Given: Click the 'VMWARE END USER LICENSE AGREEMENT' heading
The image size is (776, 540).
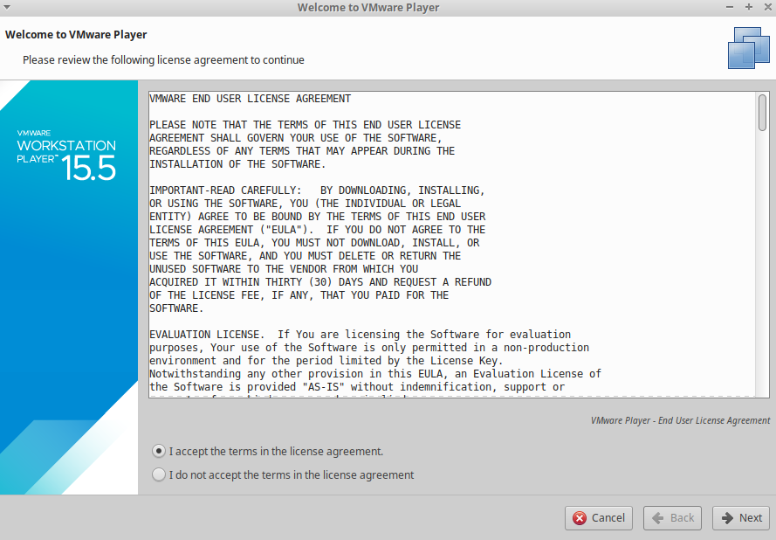Looking at the screenshot, I should (x=251, y=99).
